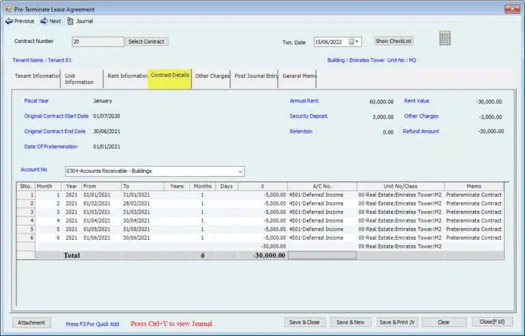Expand the Account No combo box

tap(240, 171)
